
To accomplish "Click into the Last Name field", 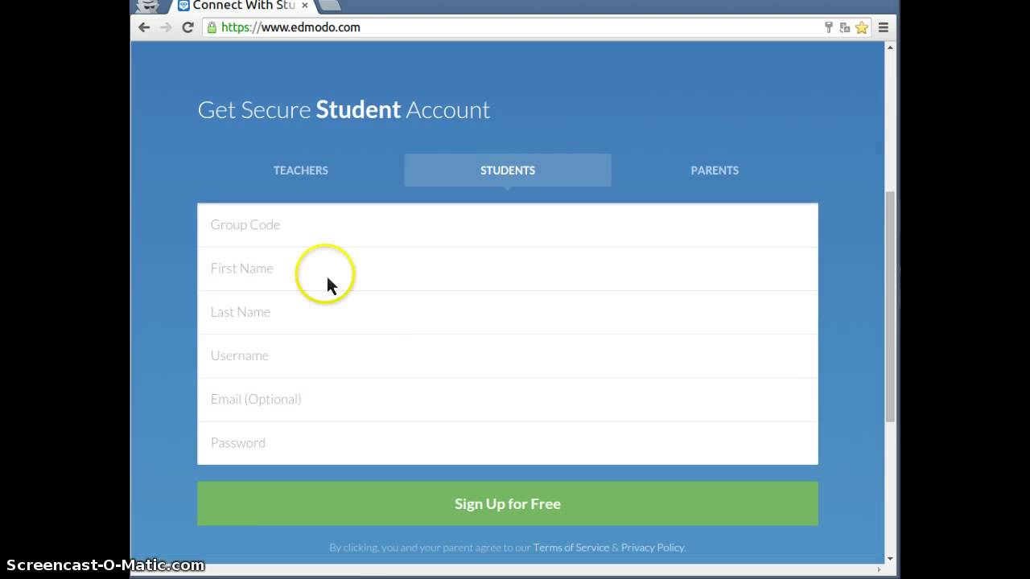I will [x=508, y=312].
